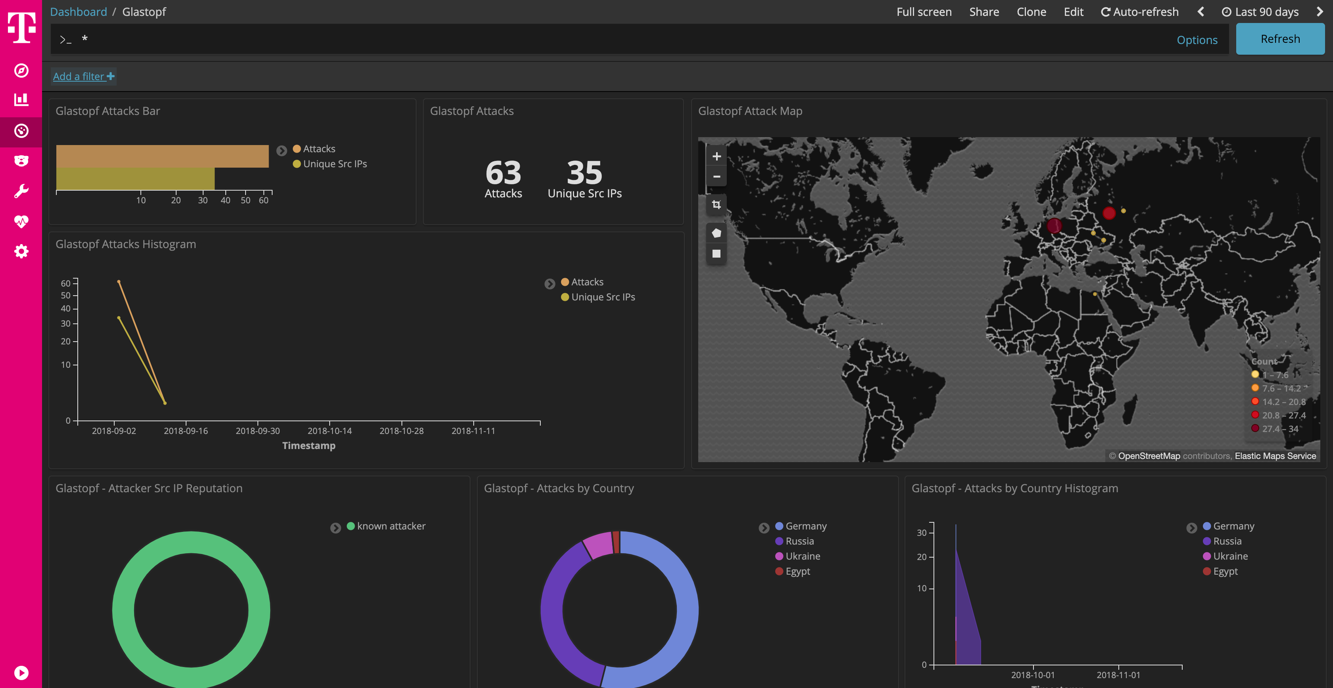
Task: Click the 27.4–34 color swatch in map legend
Action: [x=1255, y=428]
